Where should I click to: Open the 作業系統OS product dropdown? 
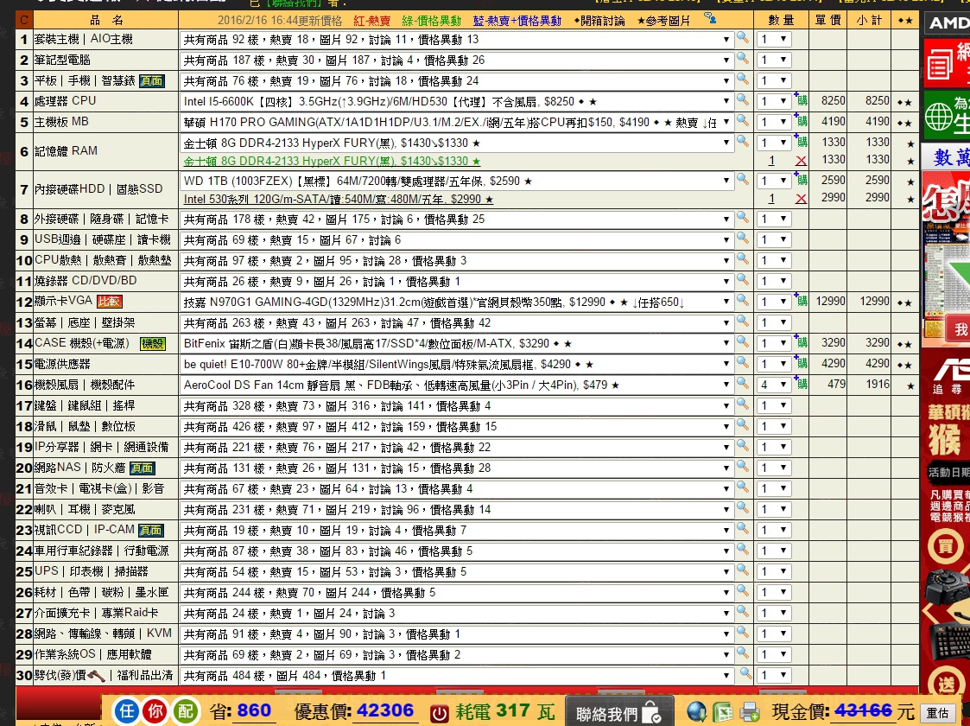point(457,655)
